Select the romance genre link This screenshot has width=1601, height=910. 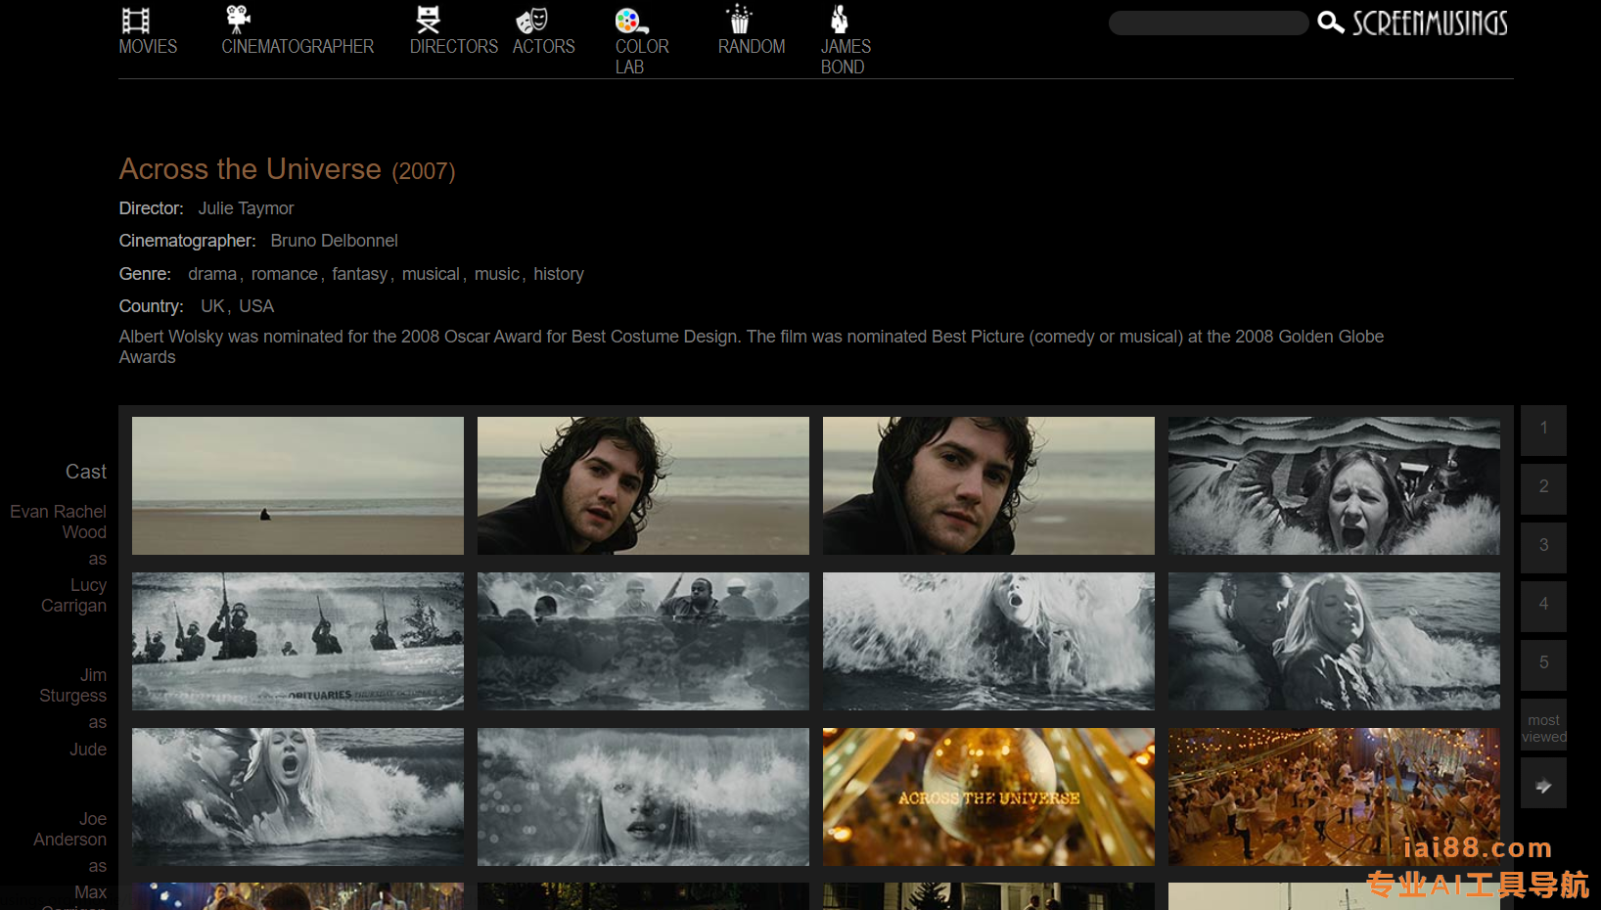coord(284,274)
